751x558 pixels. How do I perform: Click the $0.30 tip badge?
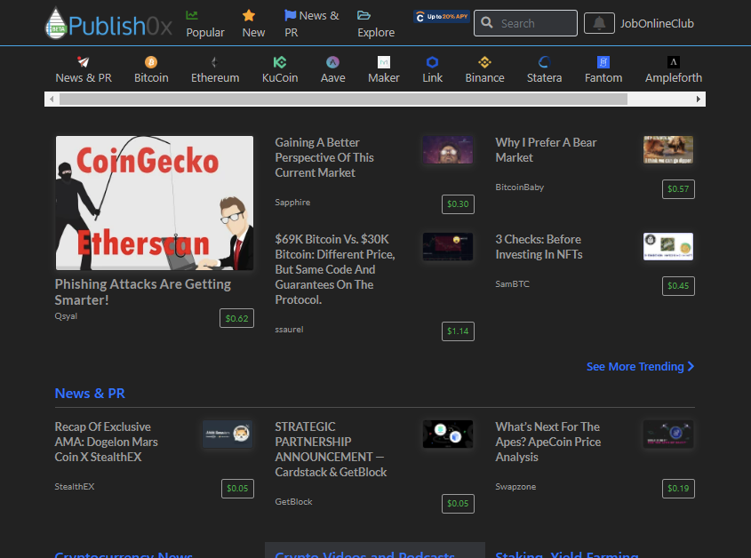[x=458, y=204]
